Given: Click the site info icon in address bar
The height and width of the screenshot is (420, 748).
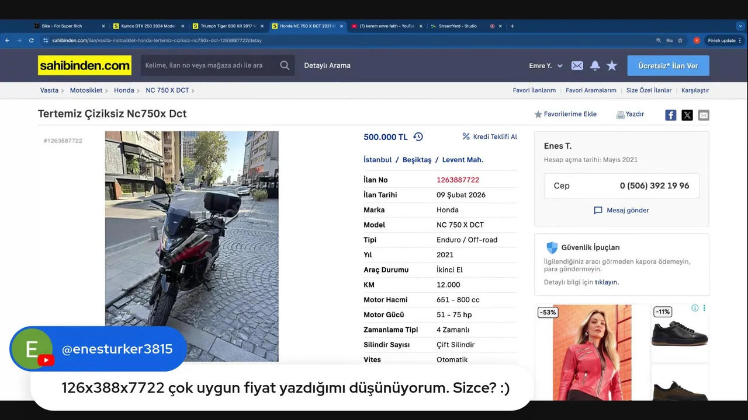Looking at the screenshot, I should coord(46,40).
